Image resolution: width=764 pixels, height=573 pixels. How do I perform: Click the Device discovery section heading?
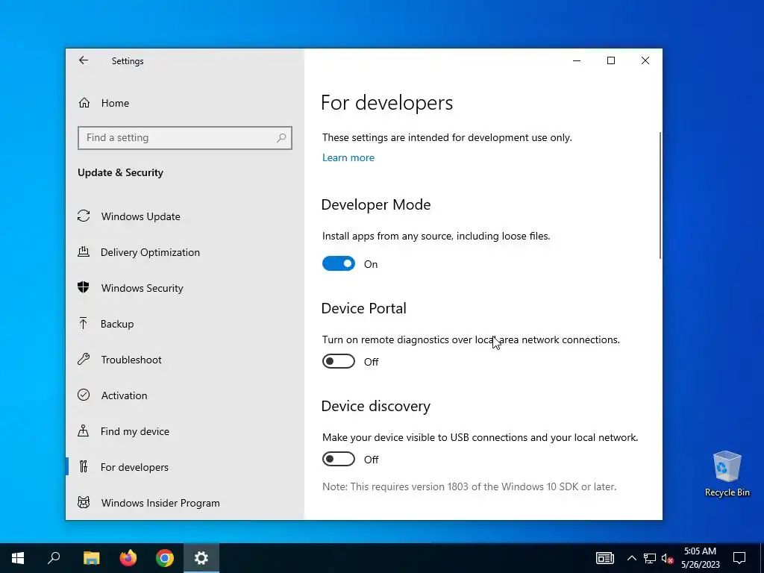click(376, 406)
